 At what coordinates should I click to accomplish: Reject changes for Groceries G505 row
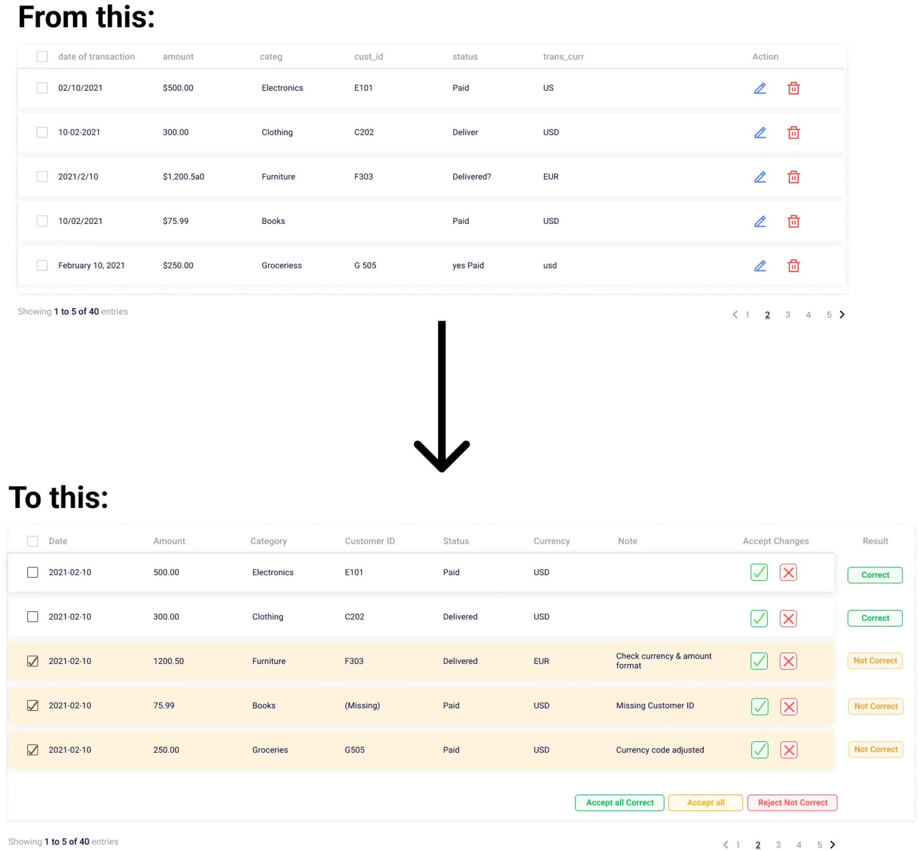[788, 750]
